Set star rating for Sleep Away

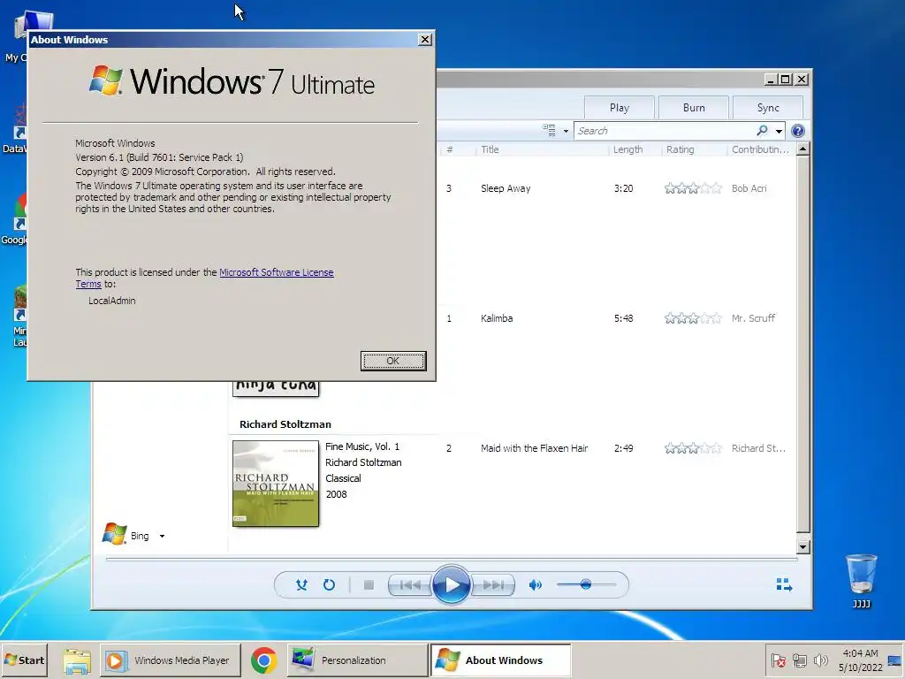click(x=693, y=188)
